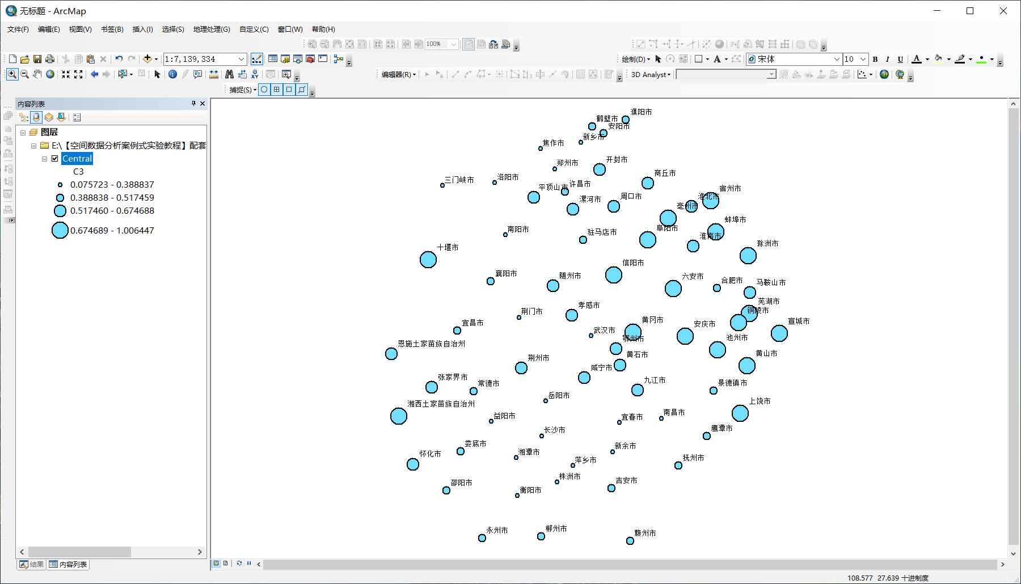The height and width of the screenshot is (584, 1021).
Task: Collapse the E:\ folder path node
Action: 34,146
